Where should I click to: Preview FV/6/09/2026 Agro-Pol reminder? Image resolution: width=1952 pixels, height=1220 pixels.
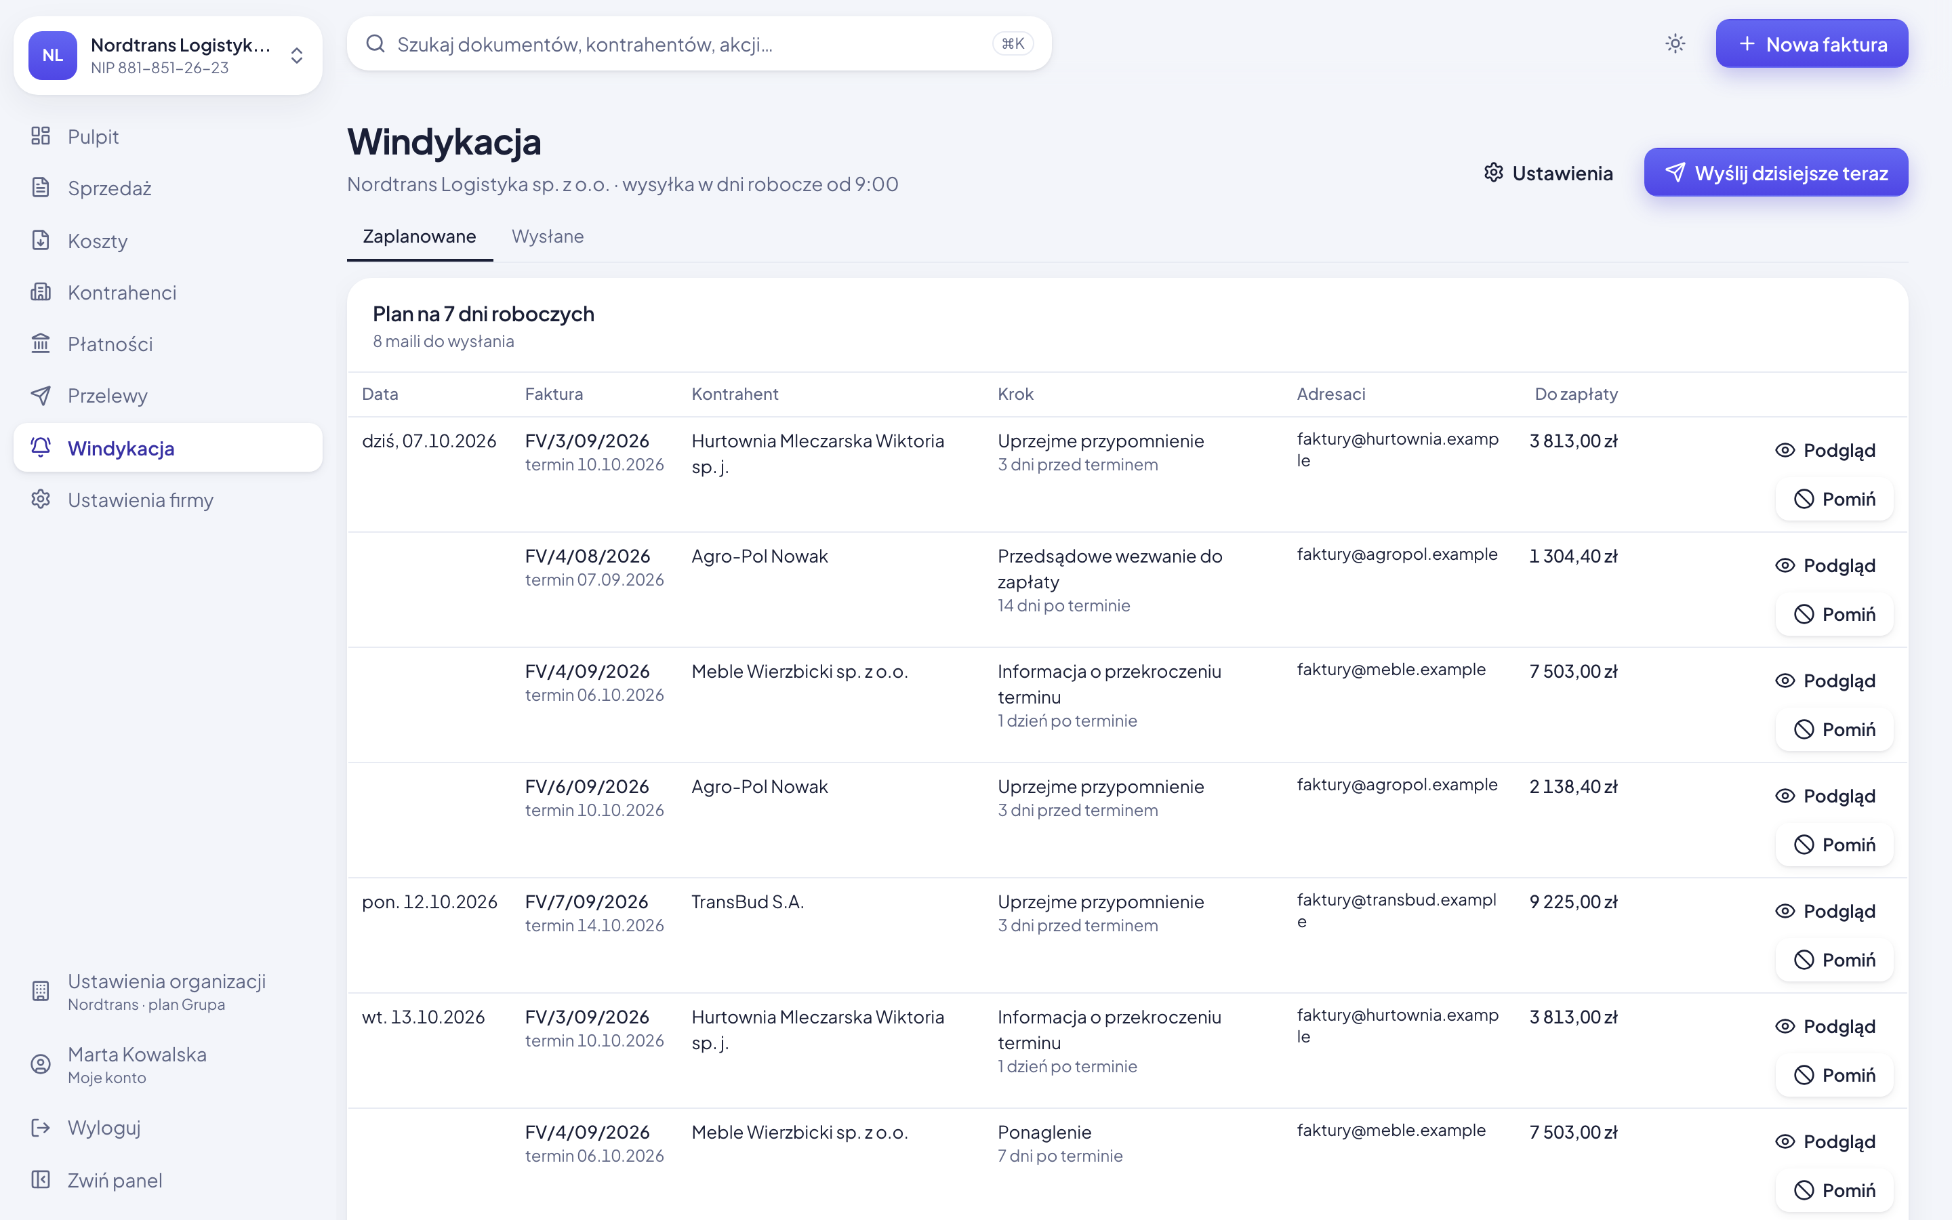(1825, 796)
